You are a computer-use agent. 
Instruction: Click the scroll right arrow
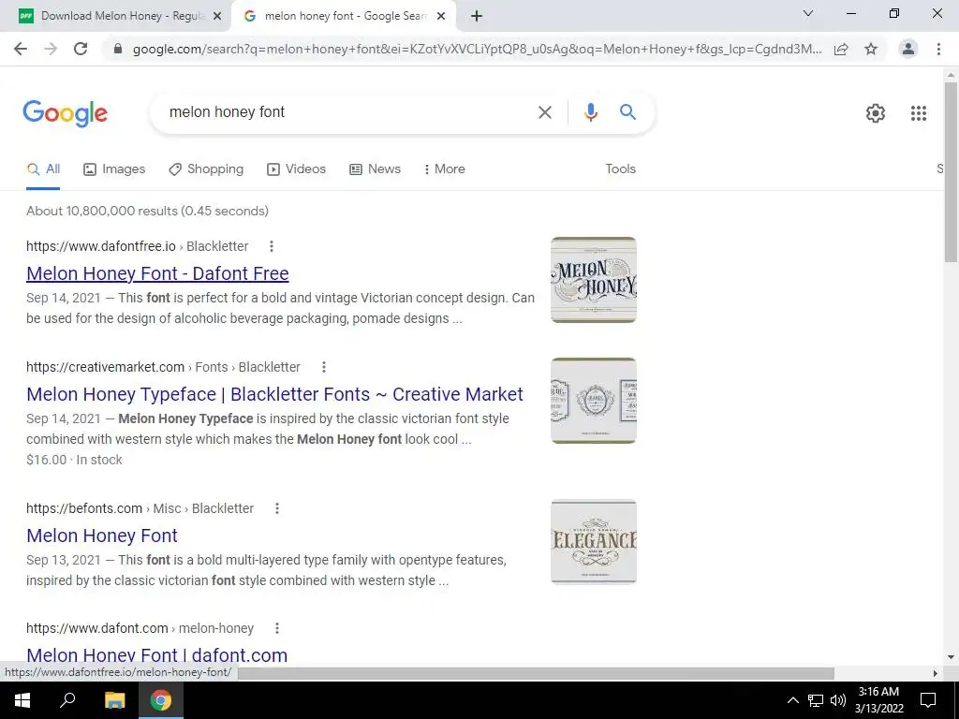tap(936, 674)
